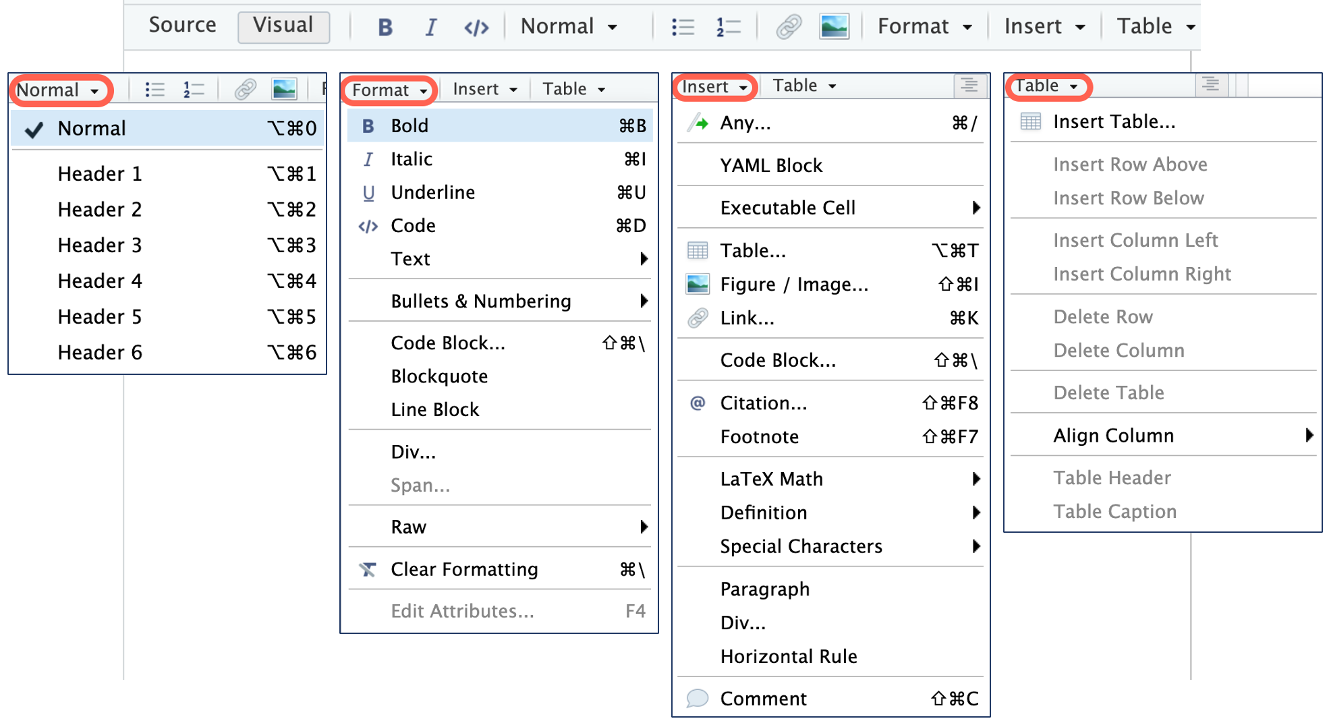The width and height of the screenshot is (1329, 723).
Task: Choose Horizontal Rule from the Insert menu
Action: point(789,656)
